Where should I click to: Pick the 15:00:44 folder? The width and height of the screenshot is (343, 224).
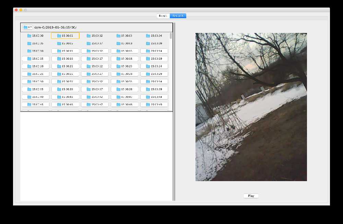(x=154, y=97)
